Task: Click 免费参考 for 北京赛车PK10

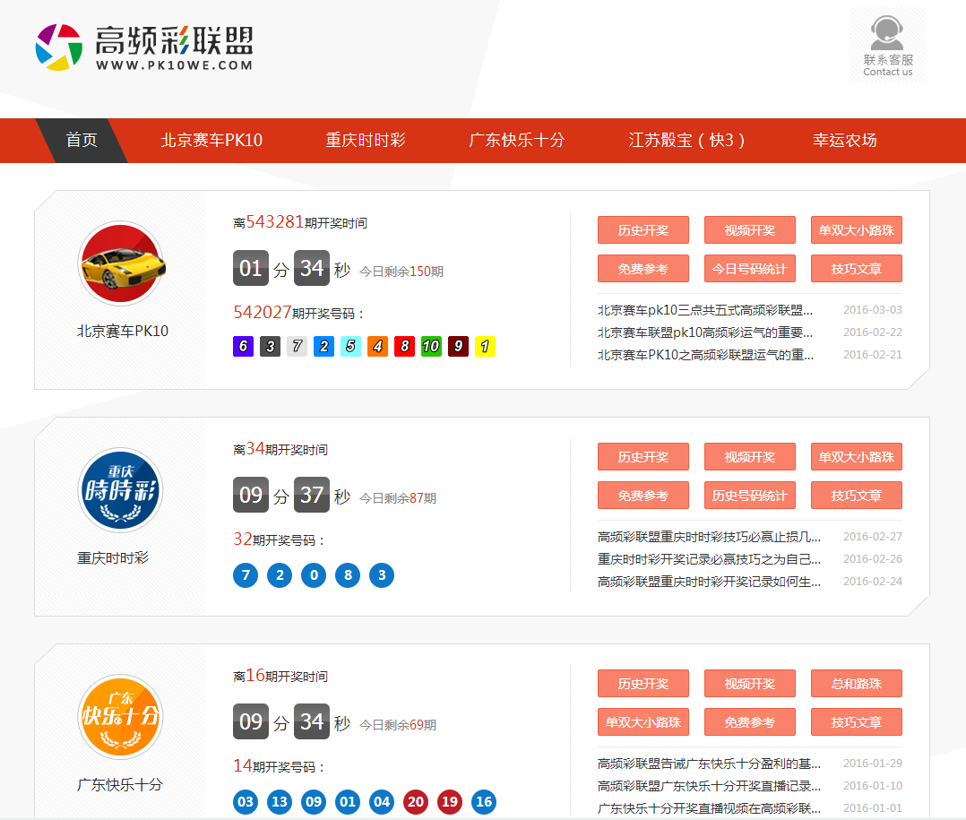Action: 643,269
